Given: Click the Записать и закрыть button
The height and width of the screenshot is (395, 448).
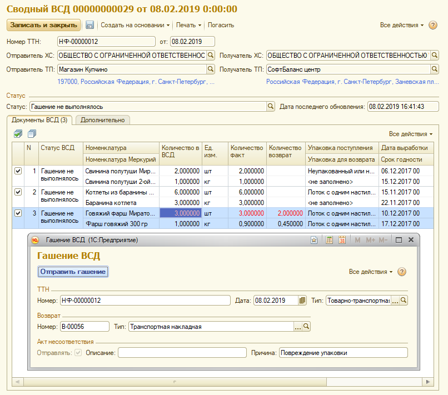Looking at the screenshot, I should pyautogui.click(x=43, y=25).
